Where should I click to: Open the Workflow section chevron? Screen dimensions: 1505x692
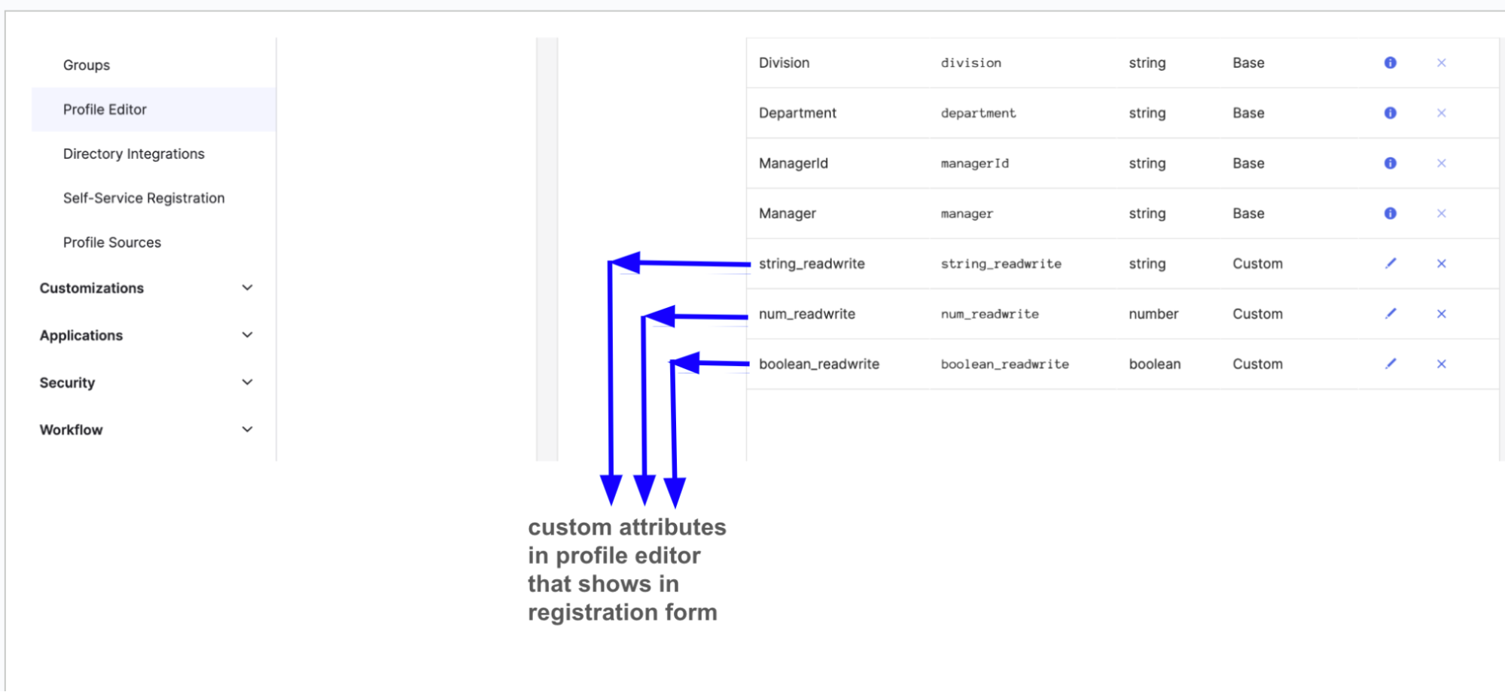[247, 430]
